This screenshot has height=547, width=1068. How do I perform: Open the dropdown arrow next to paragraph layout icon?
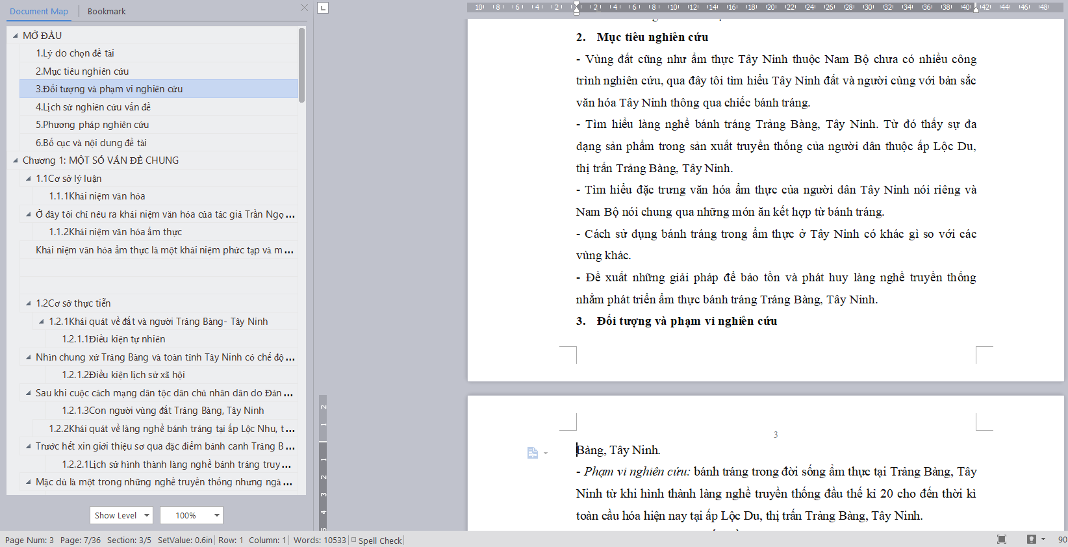click(x=546, y=453)
